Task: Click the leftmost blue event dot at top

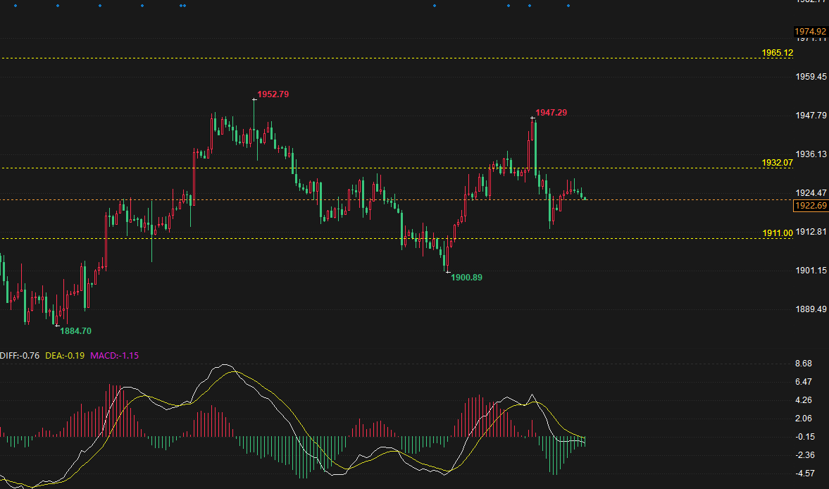Action: coord(15,6)
